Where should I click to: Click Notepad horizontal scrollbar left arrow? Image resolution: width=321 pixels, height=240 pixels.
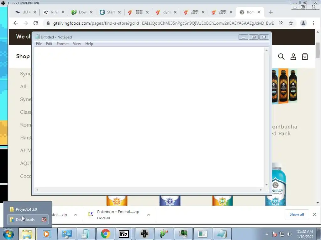37,190
